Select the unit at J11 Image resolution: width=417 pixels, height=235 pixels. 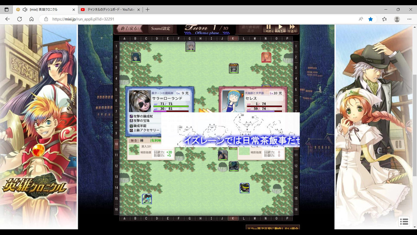[x=222, y=155]
